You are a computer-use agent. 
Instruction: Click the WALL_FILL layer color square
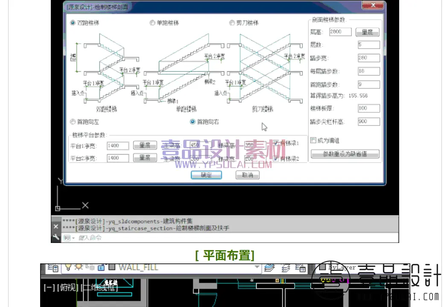tap(112, 267)
